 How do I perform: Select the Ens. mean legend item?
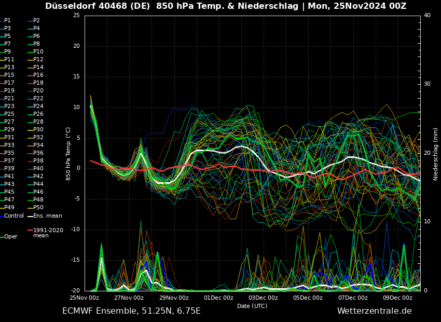pos(47,216)
